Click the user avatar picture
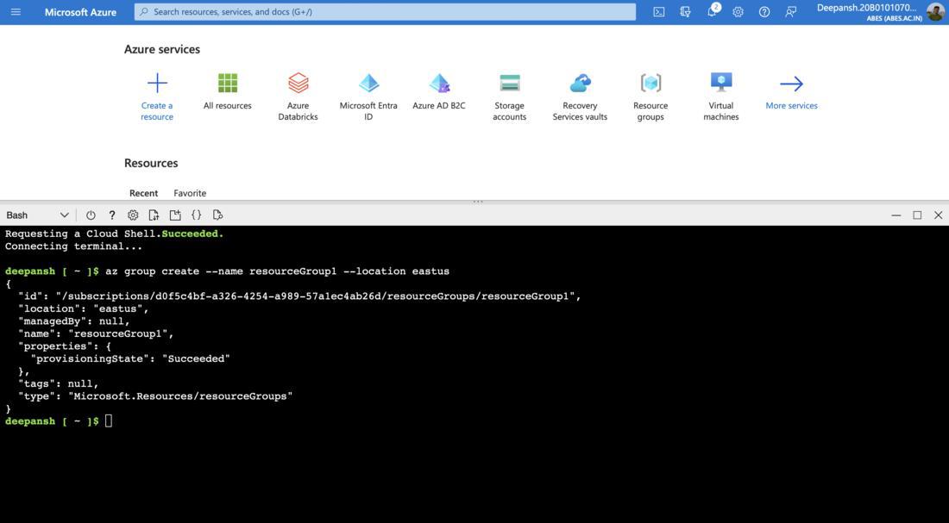 (935, 11)
